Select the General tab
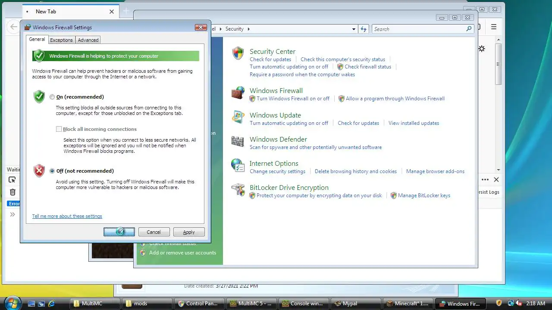Viewport: 552px width, 310px height. pyautogui.click(x=37, y=39)
